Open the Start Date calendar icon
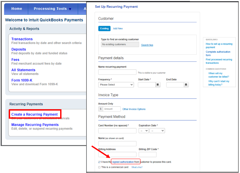 (158, 85)
